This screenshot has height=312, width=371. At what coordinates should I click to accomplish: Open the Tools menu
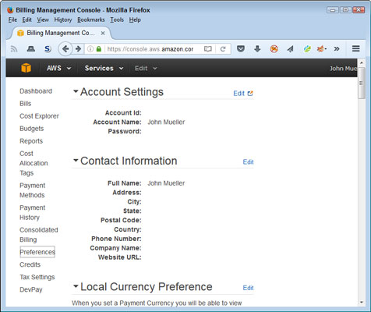point(117,19)
